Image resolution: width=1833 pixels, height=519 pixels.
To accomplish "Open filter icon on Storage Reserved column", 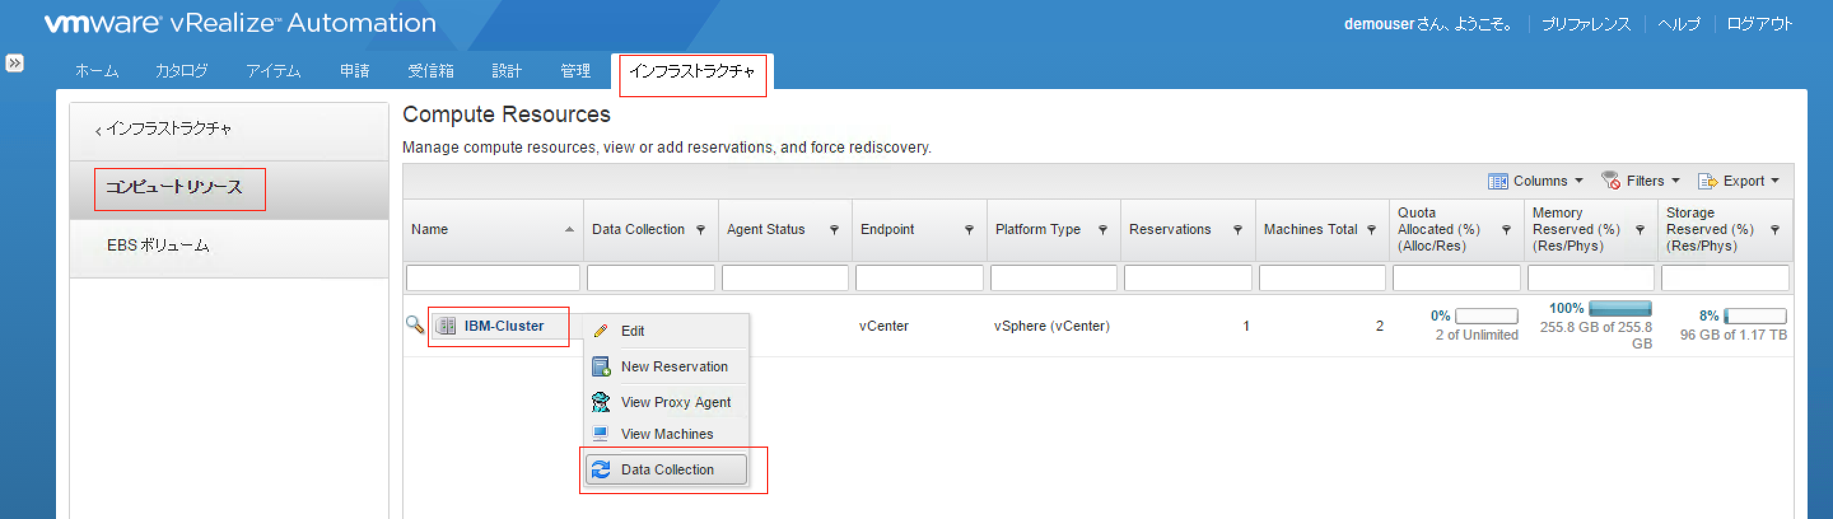I will point(1774,230).
